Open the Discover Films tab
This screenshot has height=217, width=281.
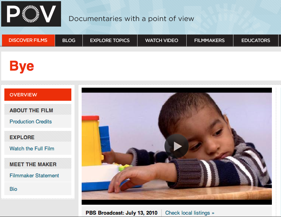point(28,40)
